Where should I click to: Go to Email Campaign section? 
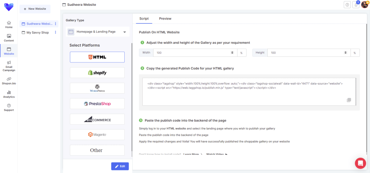tap(9, 65)
